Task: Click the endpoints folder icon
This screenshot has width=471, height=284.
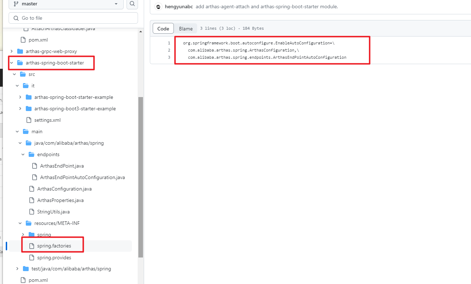Action: tap(32, 154)
